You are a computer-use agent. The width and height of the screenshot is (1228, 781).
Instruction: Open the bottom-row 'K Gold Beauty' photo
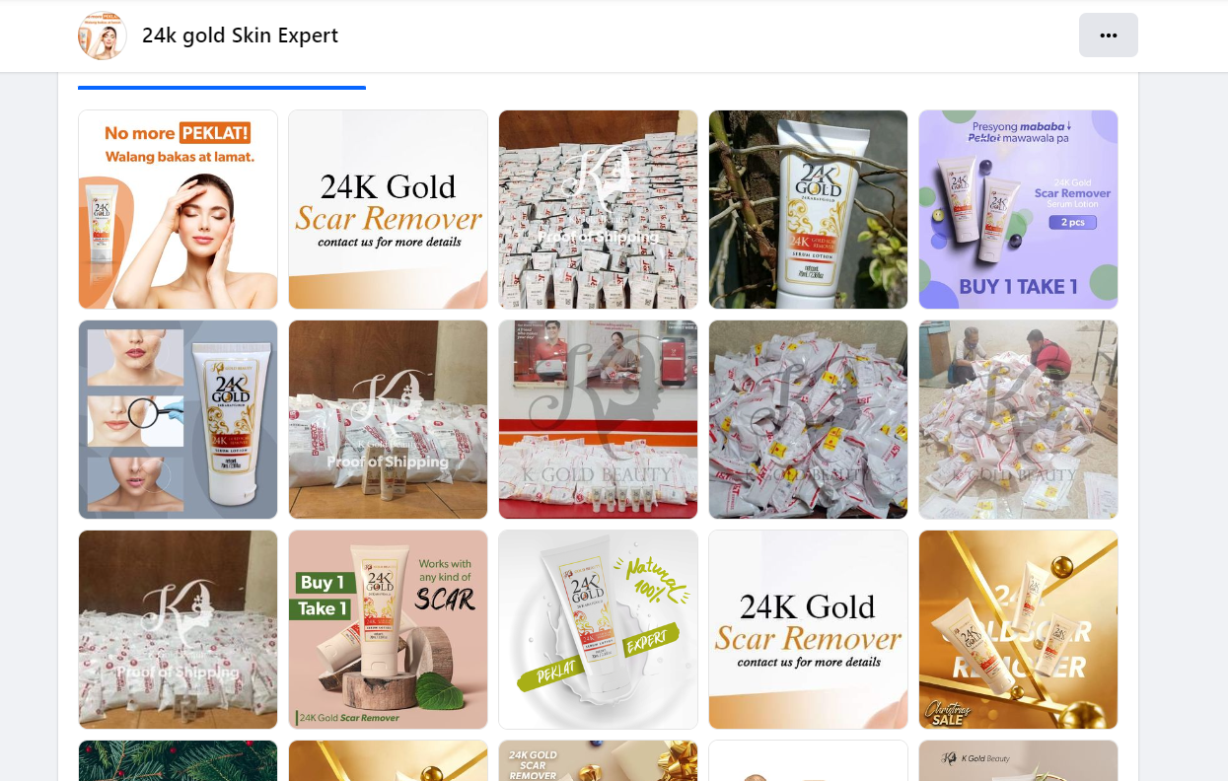[1019, 760]
